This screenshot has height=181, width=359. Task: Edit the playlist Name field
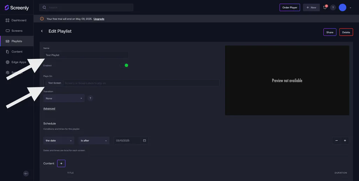coord(86,55)
